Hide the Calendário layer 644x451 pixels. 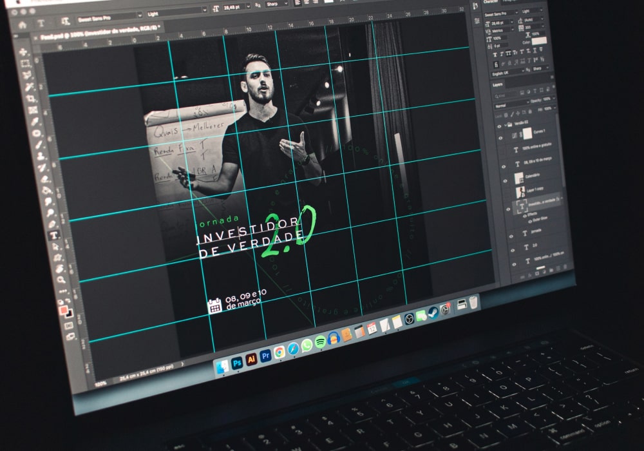(x=506, y=180)
